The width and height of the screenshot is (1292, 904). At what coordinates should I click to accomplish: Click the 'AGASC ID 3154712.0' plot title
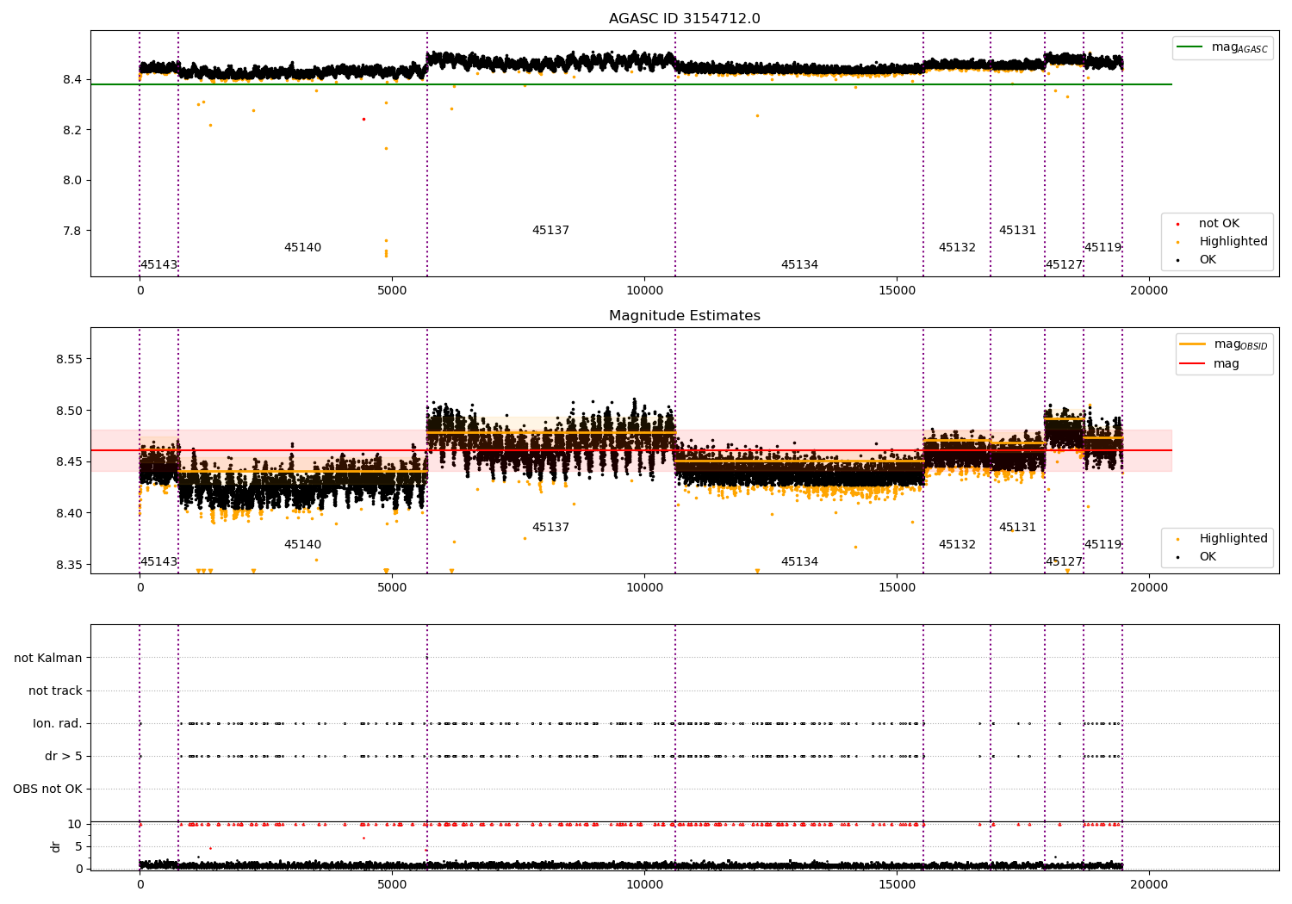tap(684, 19)
